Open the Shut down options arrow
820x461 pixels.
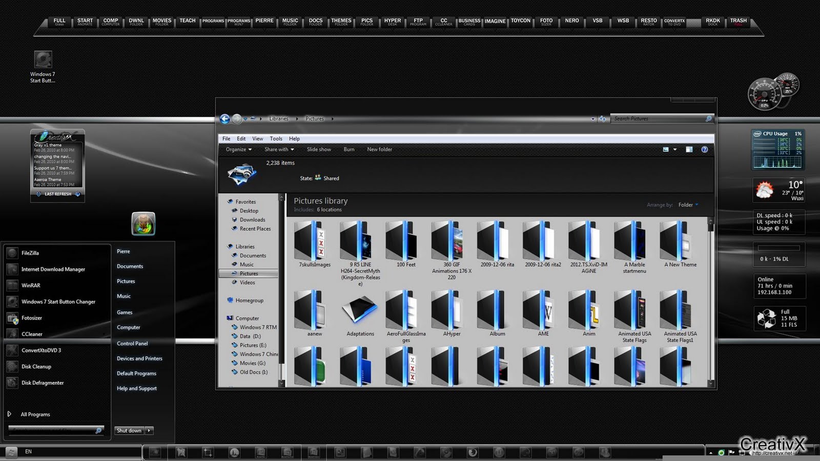149,431
